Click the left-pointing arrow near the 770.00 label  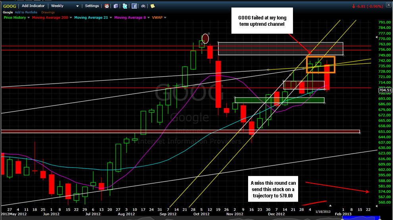376,37
